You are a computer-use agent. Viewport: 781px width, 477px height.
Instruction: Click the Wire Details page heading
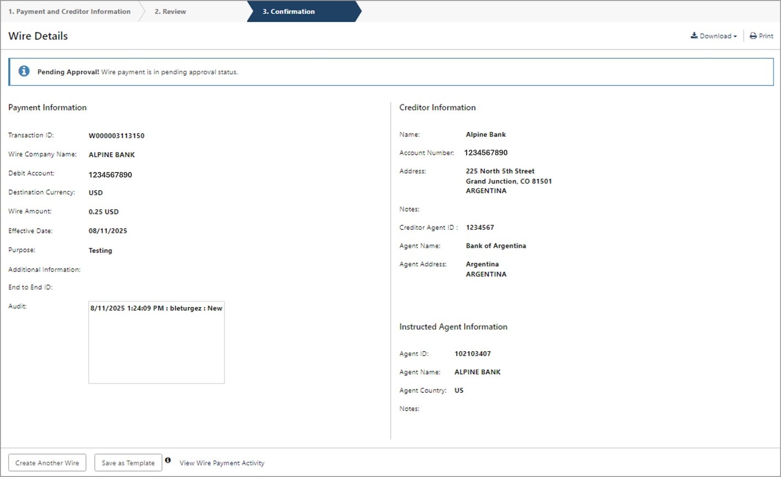pos(38,36)
